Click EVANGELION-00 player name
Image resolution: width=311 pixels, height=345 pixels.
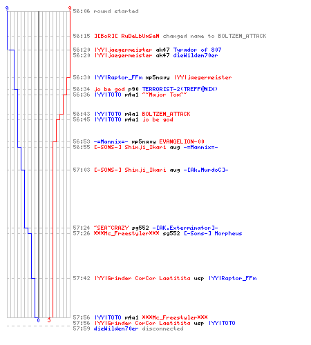[x=182, y=141]
